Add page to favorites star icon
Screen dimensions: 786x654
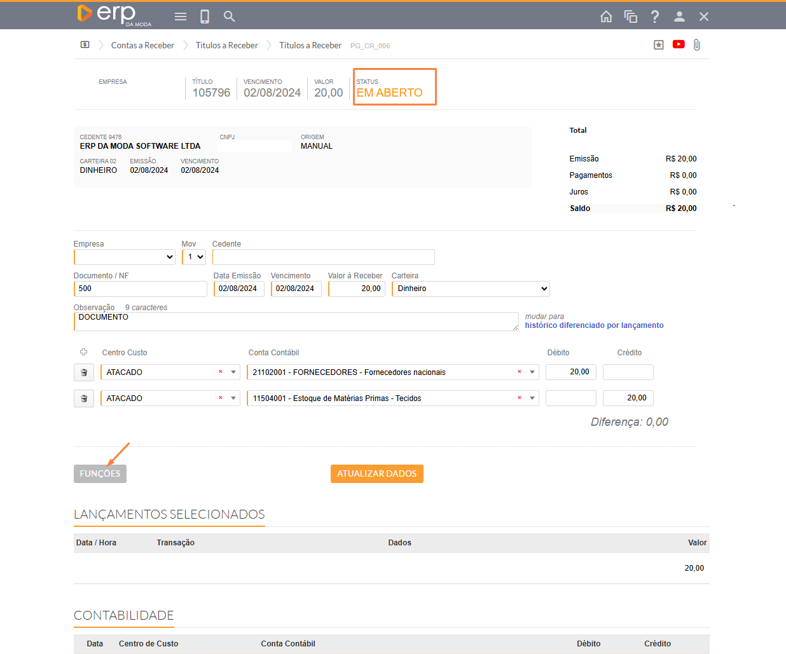click(659, 44)
